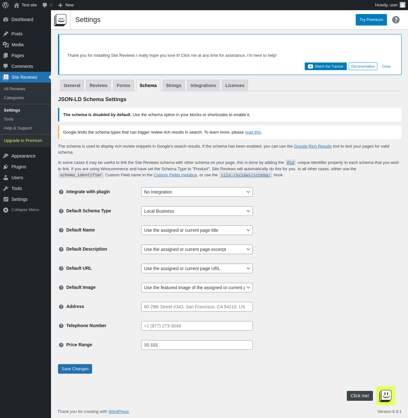Open the Custom Fields metabox link

(x=175, y=175)
